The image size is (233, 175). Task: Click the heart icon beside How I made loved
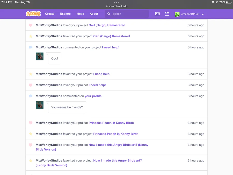coord(31,145)
